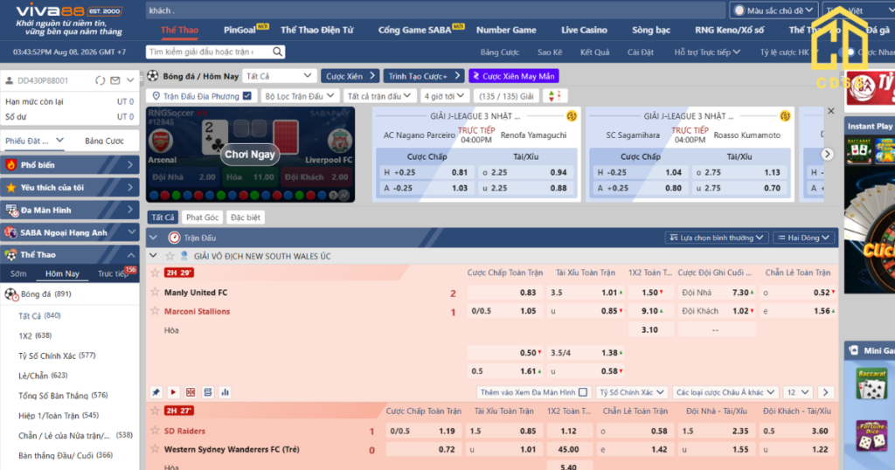The width and height of the screenshot is (895, 470).
Task: Open the Hai Dòng layout dropdown
Action: tap(803, 238)
